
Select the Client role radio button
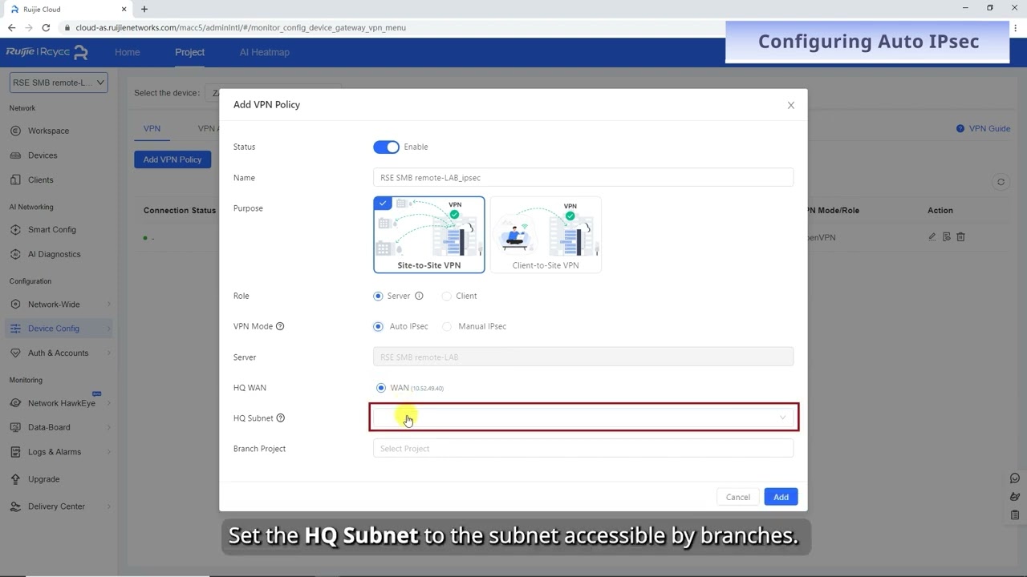pyautogui.click(x=447, y=296)
